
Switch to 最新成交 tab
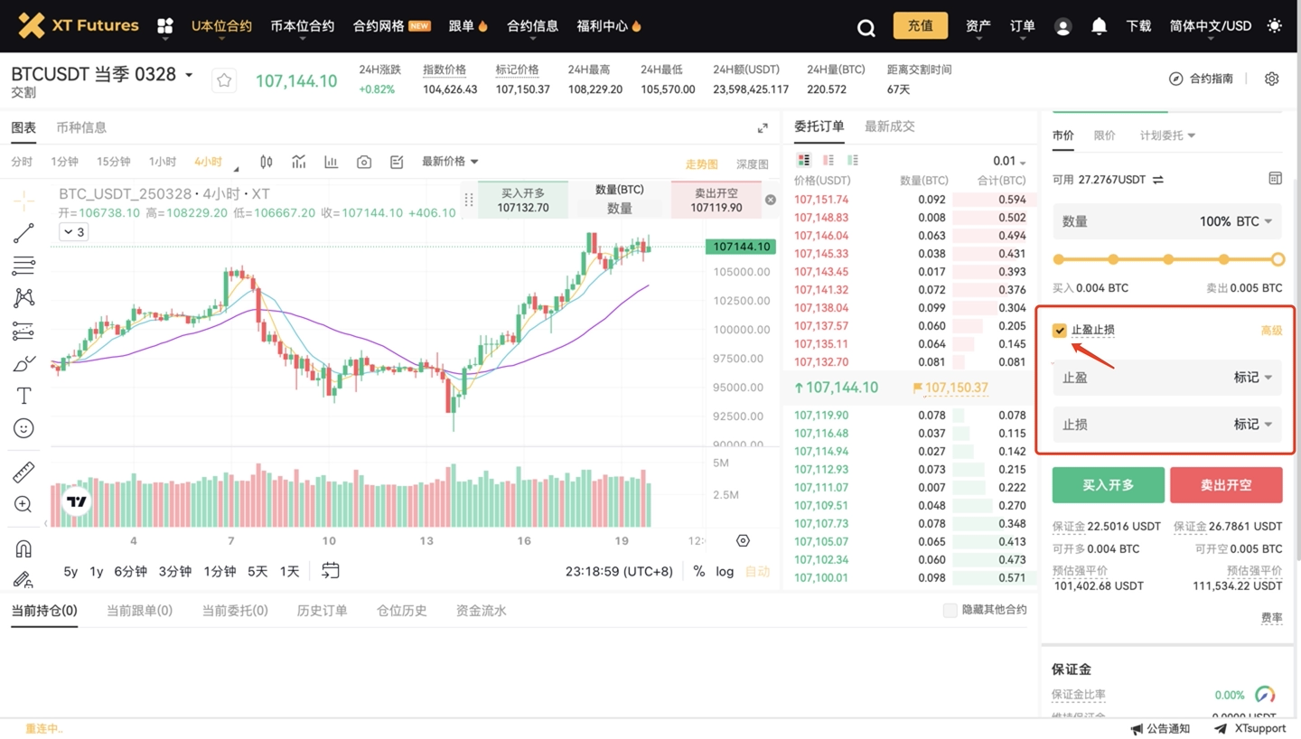pos(889,126)
